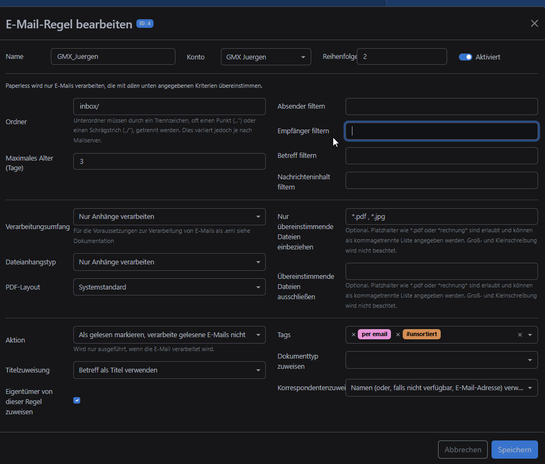Open the Konto dropdown
Image resolution: width=545 pixels, height=464 pixels.
pos(266,57)
